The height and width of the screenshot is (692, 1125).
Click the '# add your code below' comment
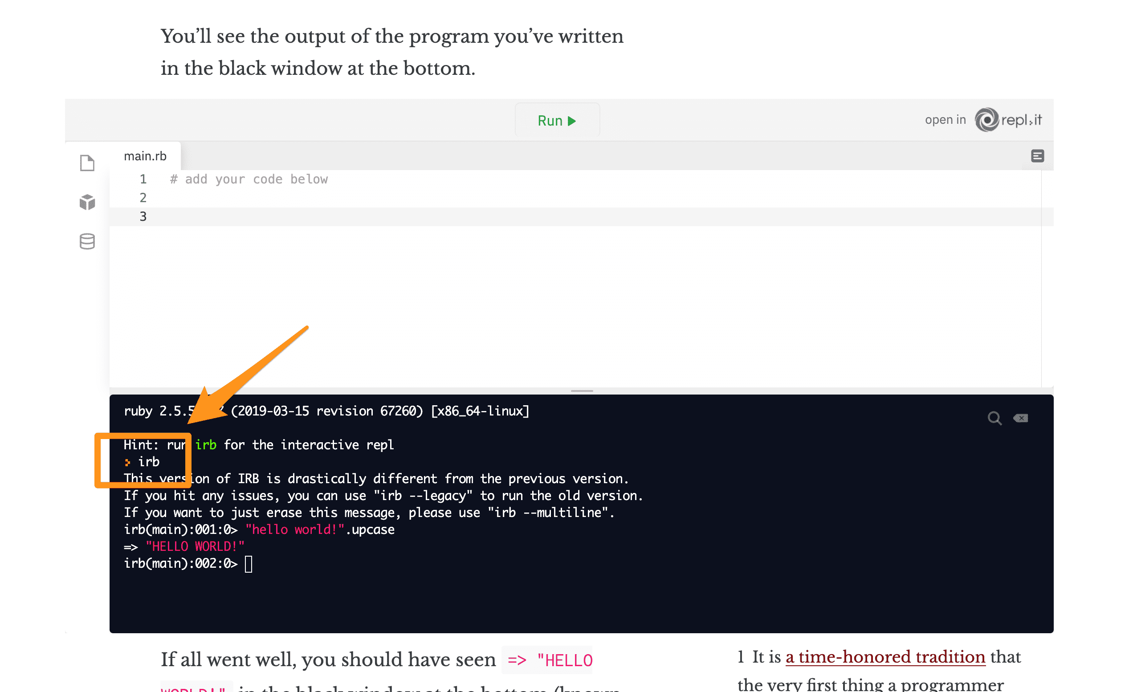(249, 179)
